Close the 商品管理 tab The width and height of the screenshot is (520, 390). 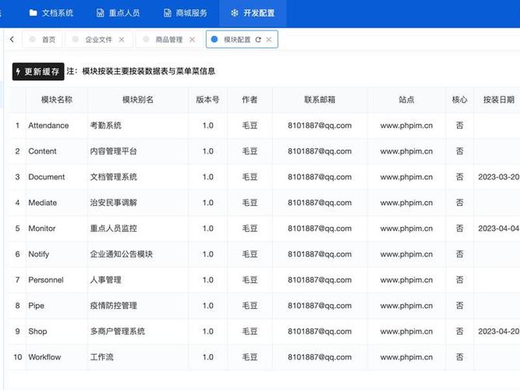(x=192, y=40)
